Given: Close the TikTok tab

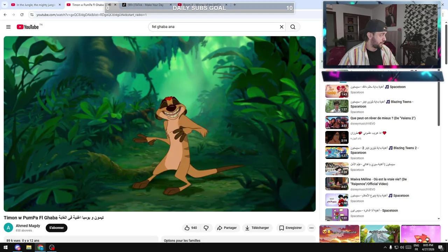Looking at the screenshot, I should pyautogui.click(x=171, y=5).
